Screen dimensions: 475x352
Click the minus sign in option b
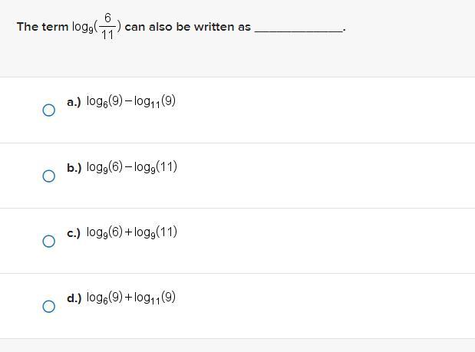128,167
